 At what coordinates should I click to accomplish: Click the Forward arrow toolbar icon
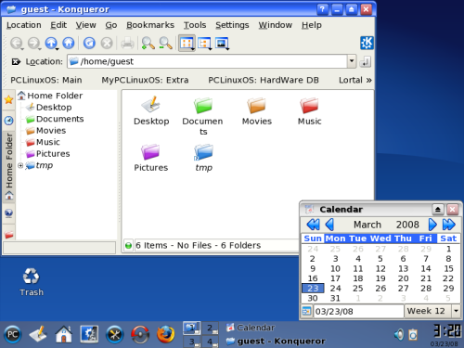(33, 43)
